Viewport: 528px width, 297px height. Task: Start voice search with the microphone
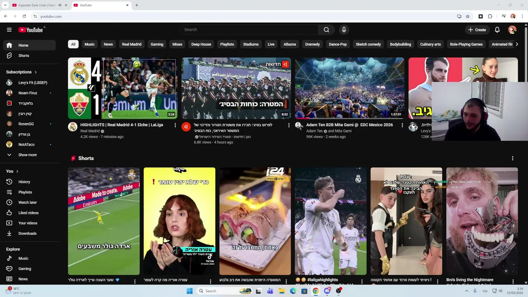click(x=344, y=30)
